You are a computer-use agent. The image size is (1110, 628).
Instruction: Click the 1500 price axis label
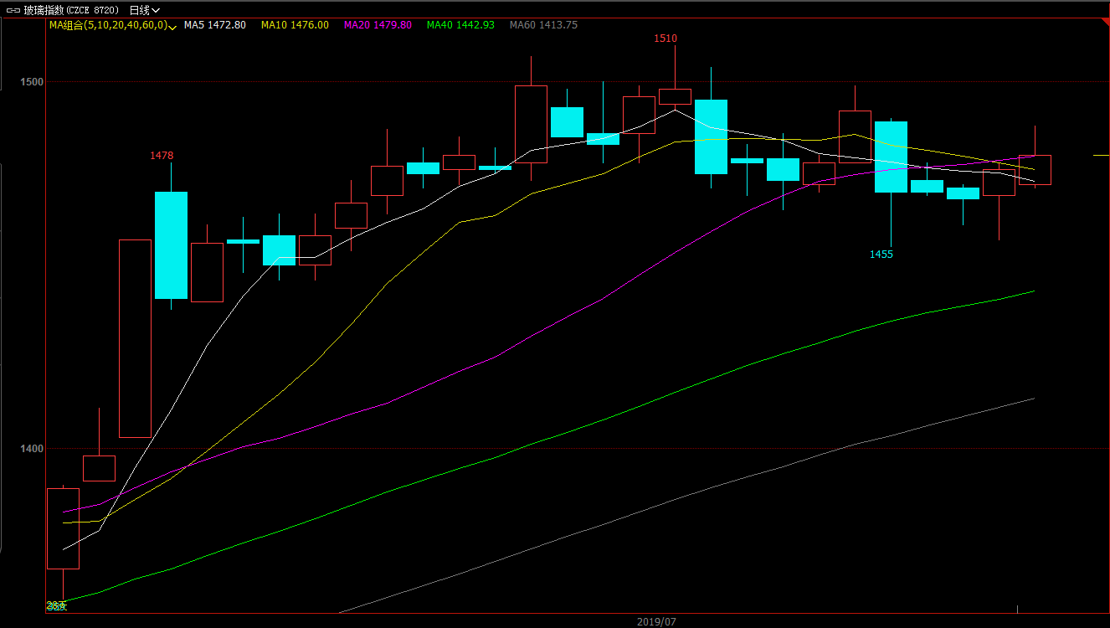pos(32,82)
